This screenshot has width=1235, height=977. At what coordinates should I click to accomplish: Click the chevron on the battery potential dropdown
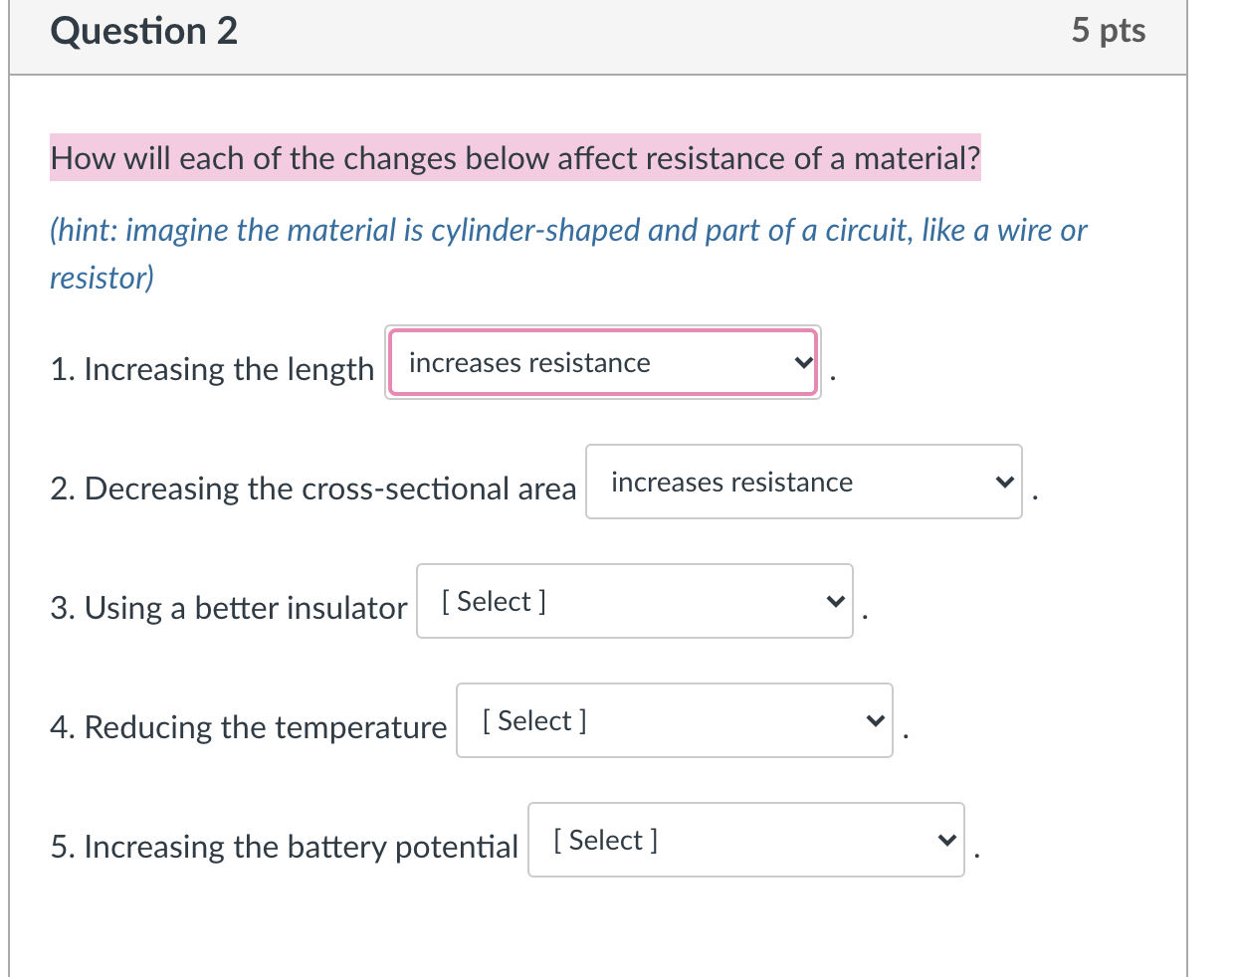[x=946, y=841]
